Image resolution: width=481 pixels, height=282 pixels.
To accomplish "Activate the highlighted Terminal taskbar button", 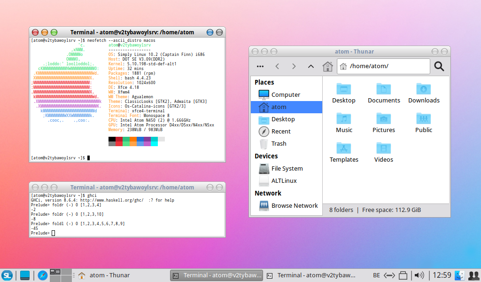I will tap(217, 275).
